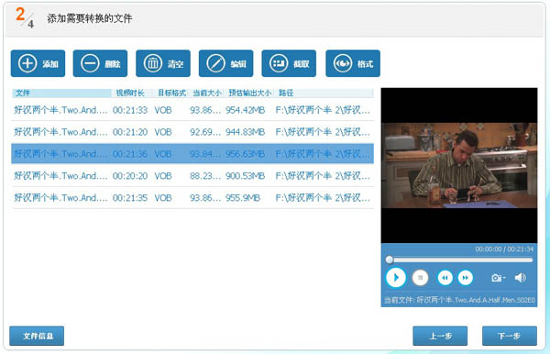Viewport: 550px width, 354px height.
Task: Click the 当前文件 filename label under the player
Action: [x=459, y=300]
